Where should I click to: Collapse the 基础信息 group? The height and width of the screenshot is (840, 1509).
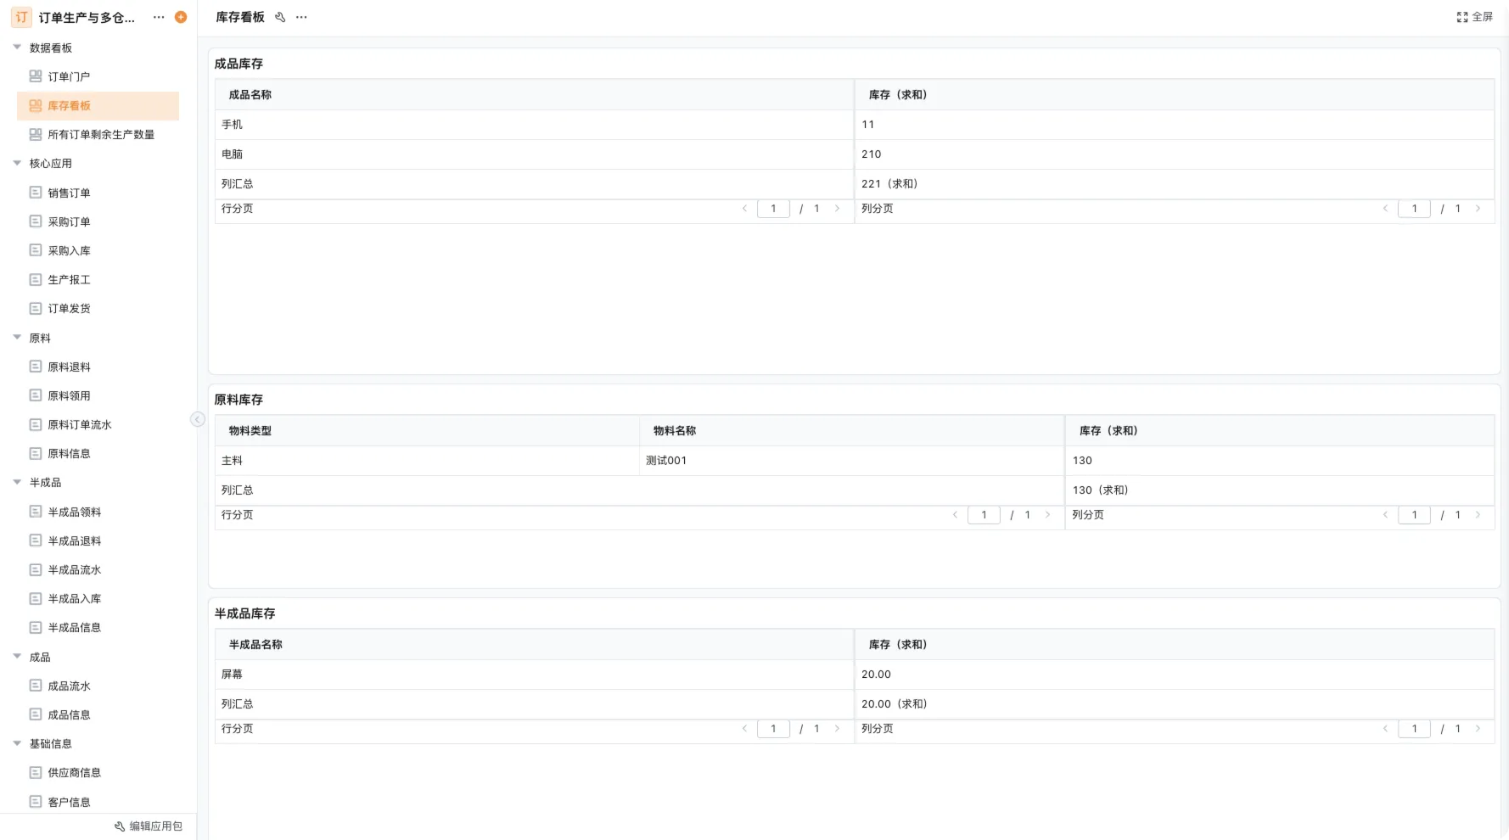17,743
